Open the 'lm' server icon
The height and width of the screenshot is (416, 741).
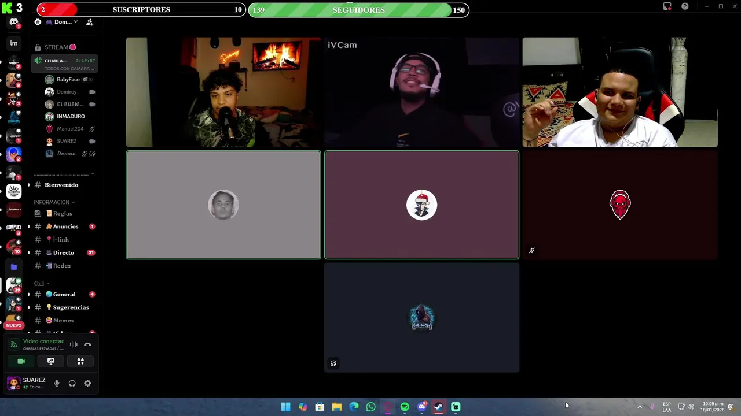[x=14, y=43]
